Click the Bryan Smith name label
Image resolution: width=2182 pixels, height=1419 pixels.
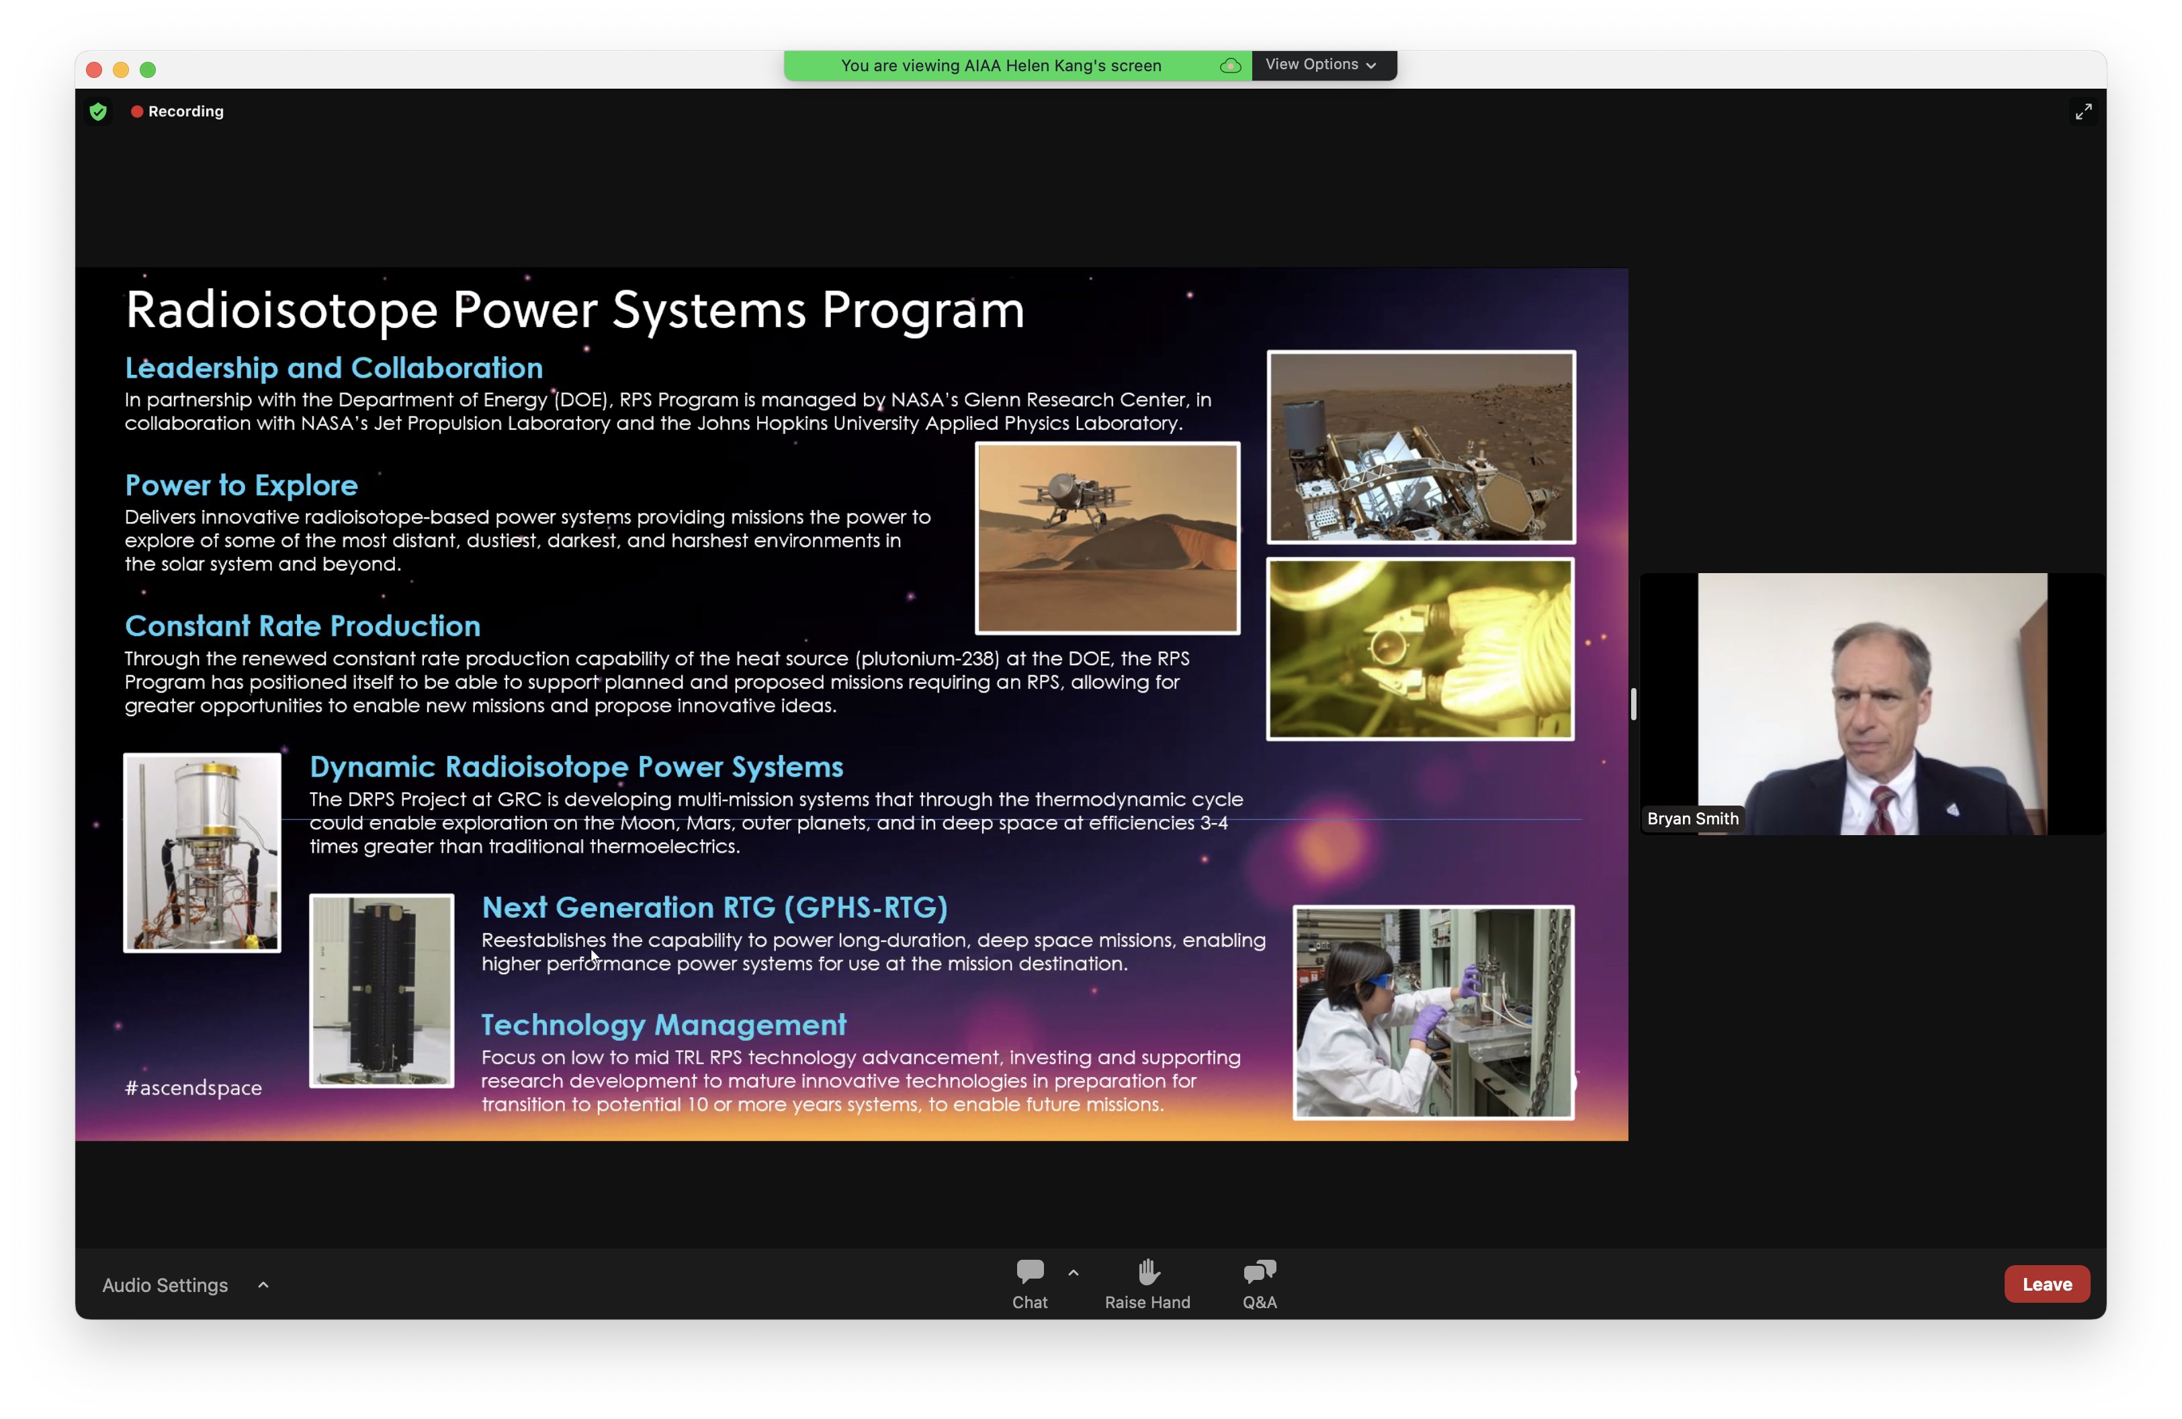pyautogui.click(x=1692, y=818)
